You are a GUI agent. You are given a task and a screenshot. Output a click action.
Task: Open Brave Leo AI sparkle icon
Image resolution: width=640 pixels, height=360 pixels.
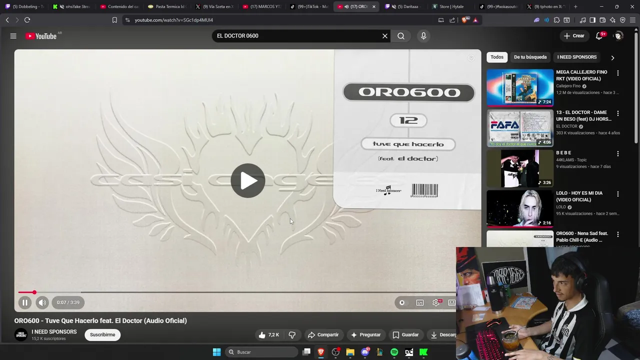click(612, 20)
